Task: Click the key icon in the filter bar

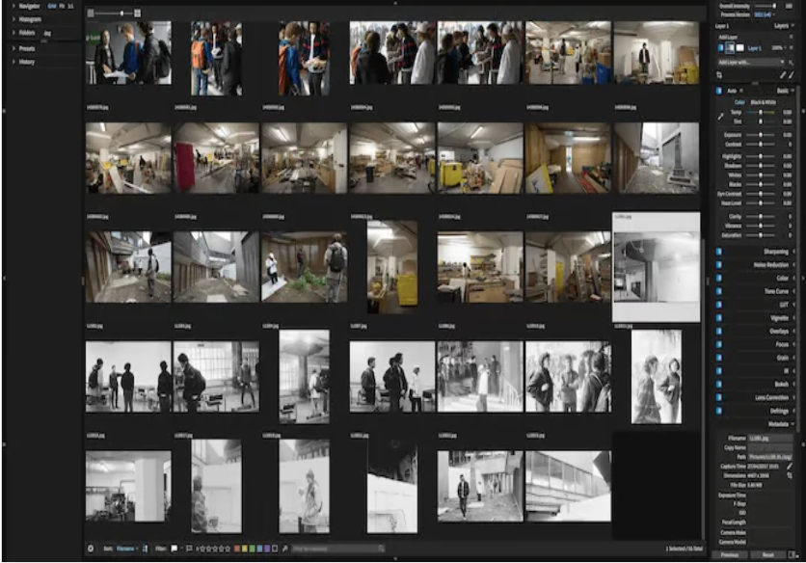Action: [x=284, y=549]
